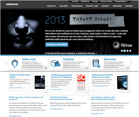Image resolution: width=139 pixels, height=117 pixels.
Task: Select the second banner slide dot
Action: (125, 51)
